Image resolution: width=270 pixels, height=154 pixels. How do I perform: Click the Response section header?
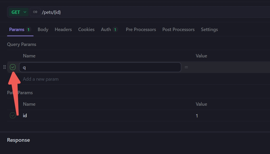18,140
